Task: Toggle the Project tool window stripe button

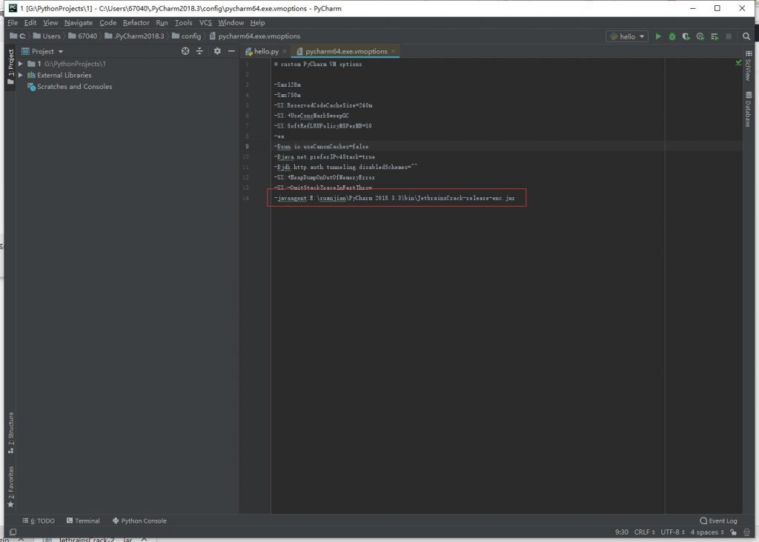Action: 10,67
